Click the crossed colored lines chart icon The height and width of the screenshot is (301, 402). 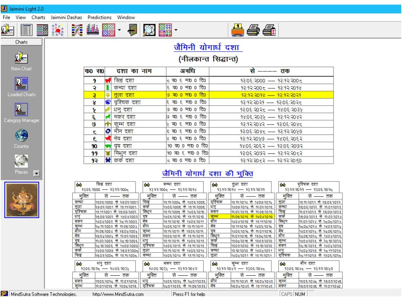pos(77,30)
